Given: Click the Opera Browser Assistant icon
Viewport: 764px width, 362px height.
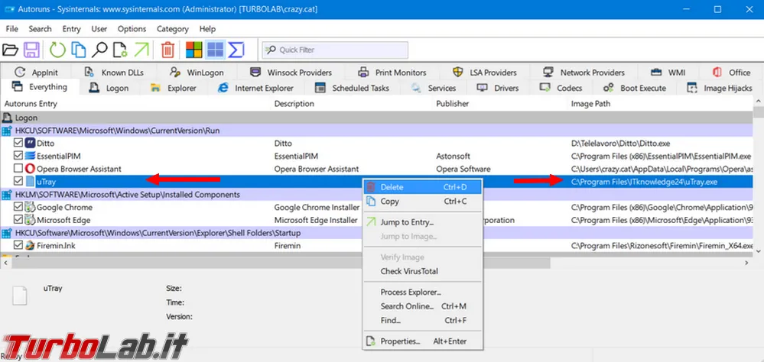Looking at the screenshot, I should (x=31, y=169).
